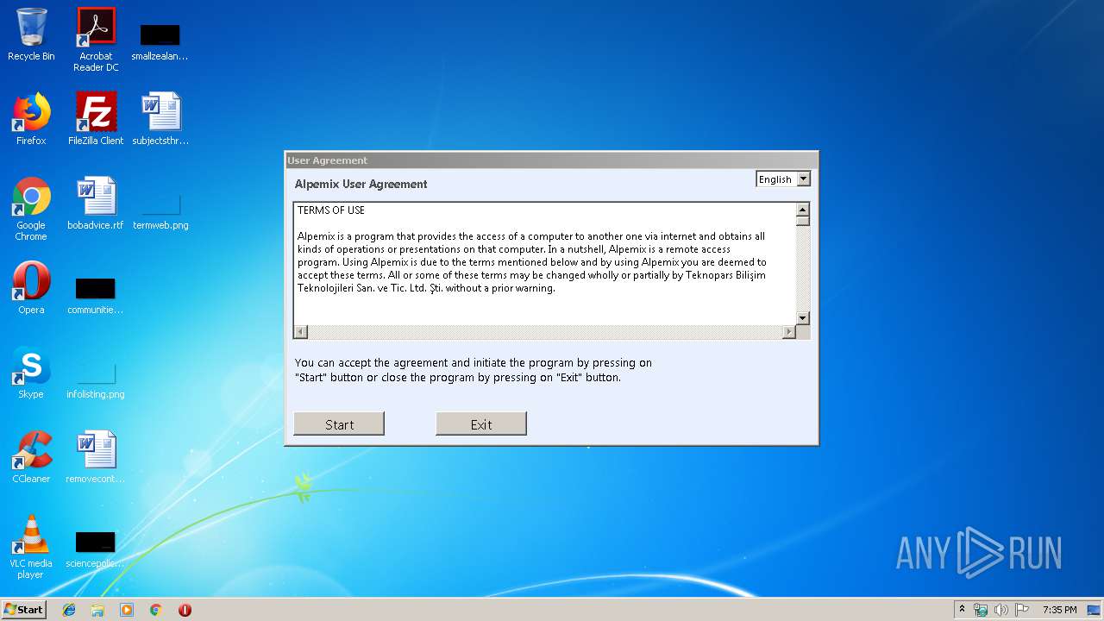The width and height of the screenshot is (1104, 621).
Task: Open Firefox desktop shortcut
Action: 31,119
